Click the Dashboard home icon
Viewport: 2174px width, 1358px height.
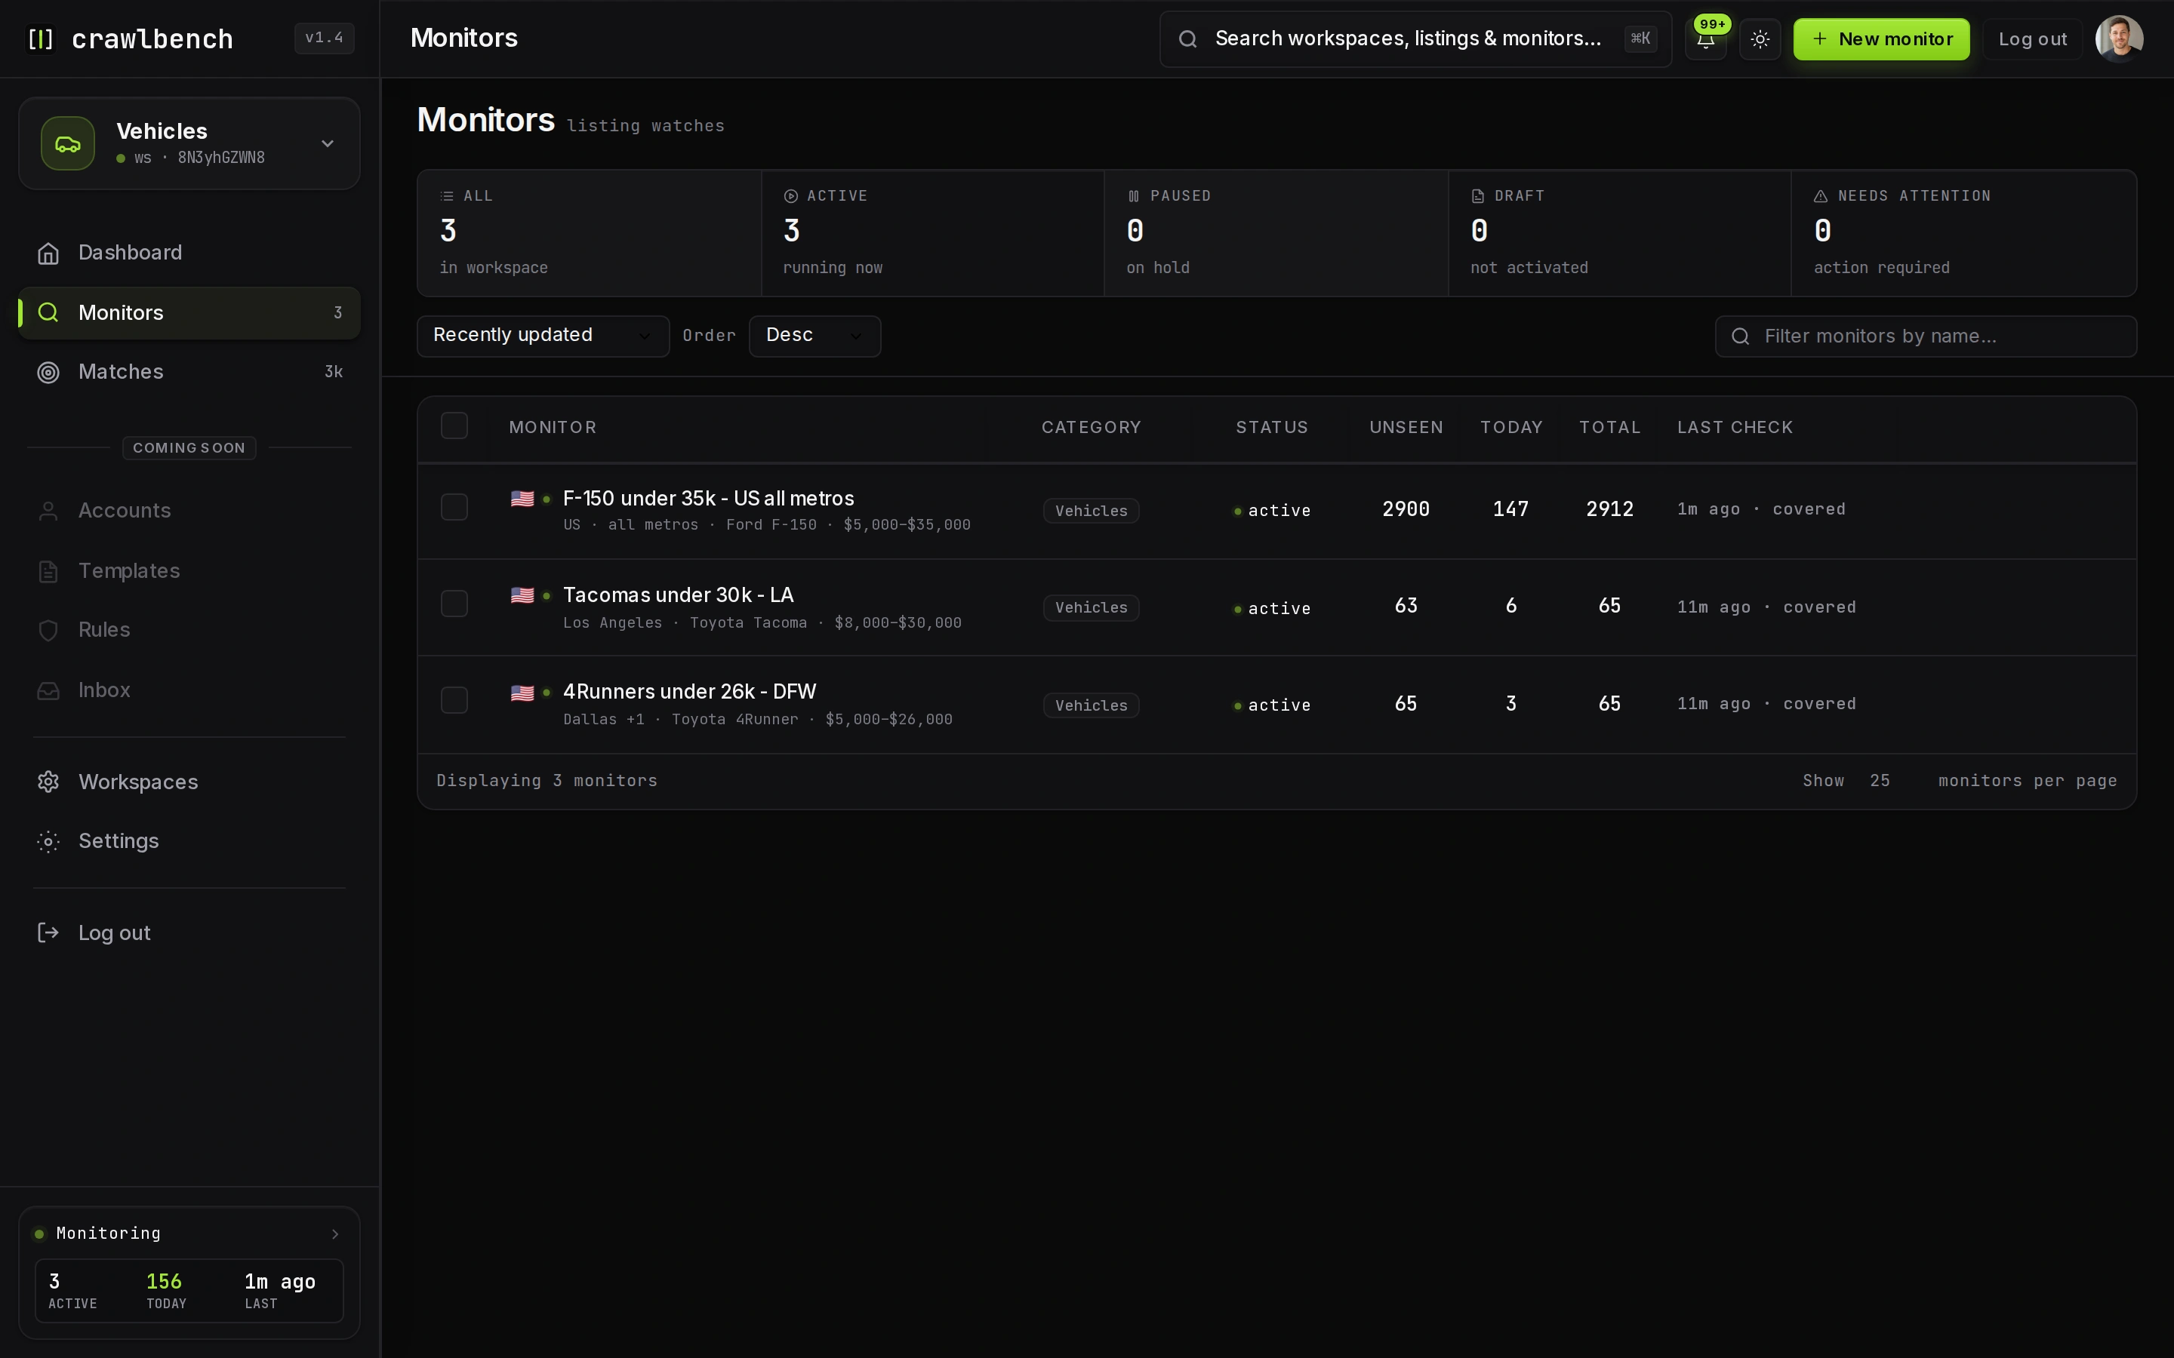[48, 253]
